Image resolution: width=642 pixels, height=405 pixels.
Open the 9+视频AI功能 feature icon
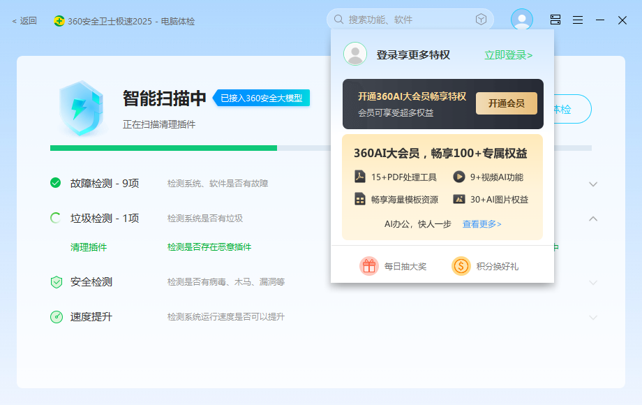tap(459, 176)
